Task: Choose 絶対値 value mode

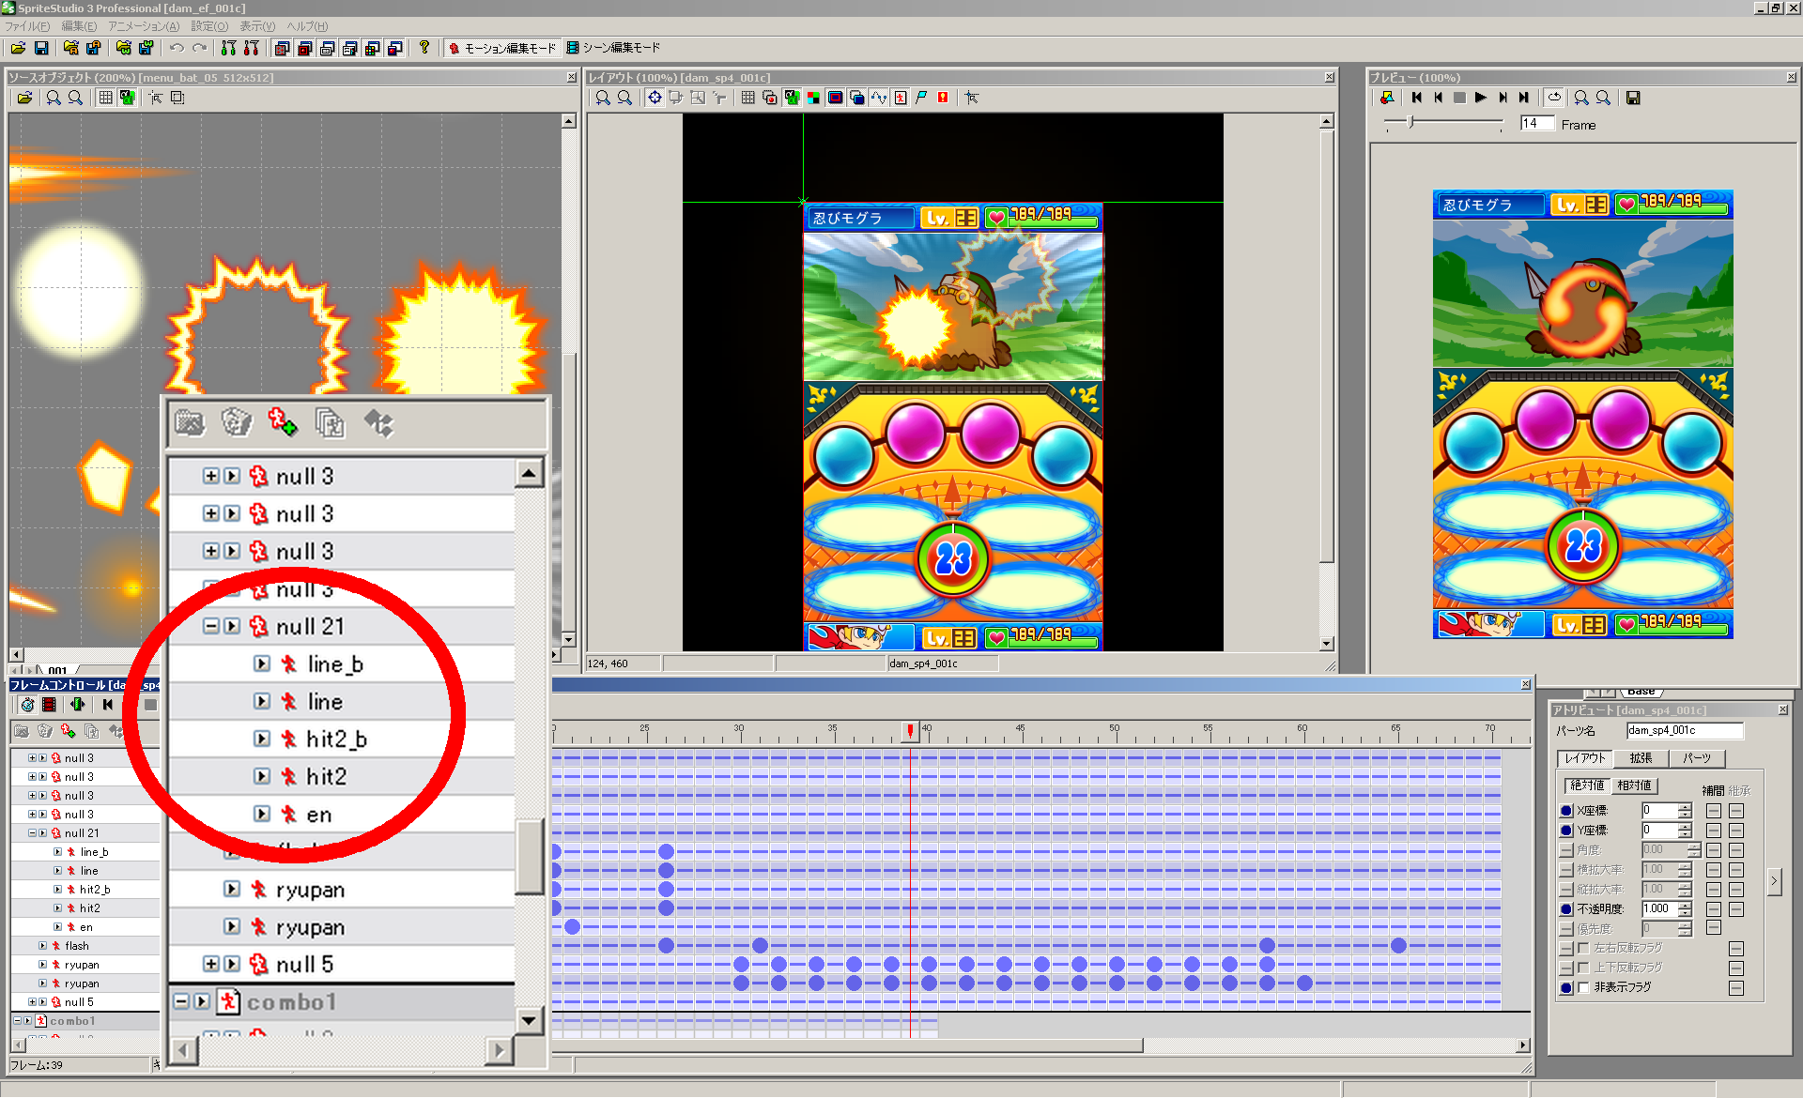Action: 1587,785
